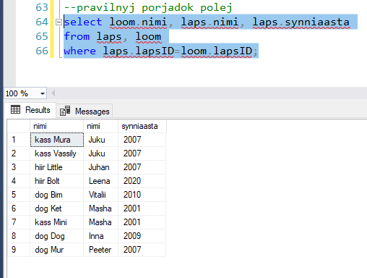The height and width of the screenshot is (278, 367).
Task: Collapse the select statement outline box
Action: [59, 22]
